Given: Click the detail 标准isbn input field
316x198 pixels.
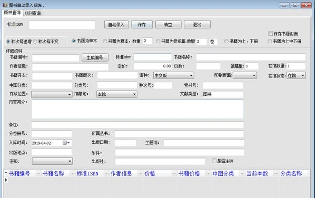Looking at the screenshot, I should point(153,57).
